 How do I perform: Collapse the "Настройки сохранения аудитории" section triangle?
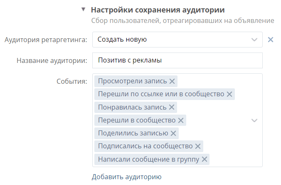(x=83, y=10)
